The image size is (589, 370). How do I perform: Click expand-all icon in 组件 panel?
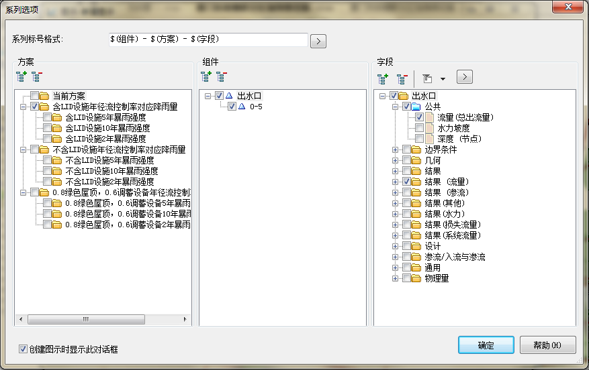click(x=206, y=76)
